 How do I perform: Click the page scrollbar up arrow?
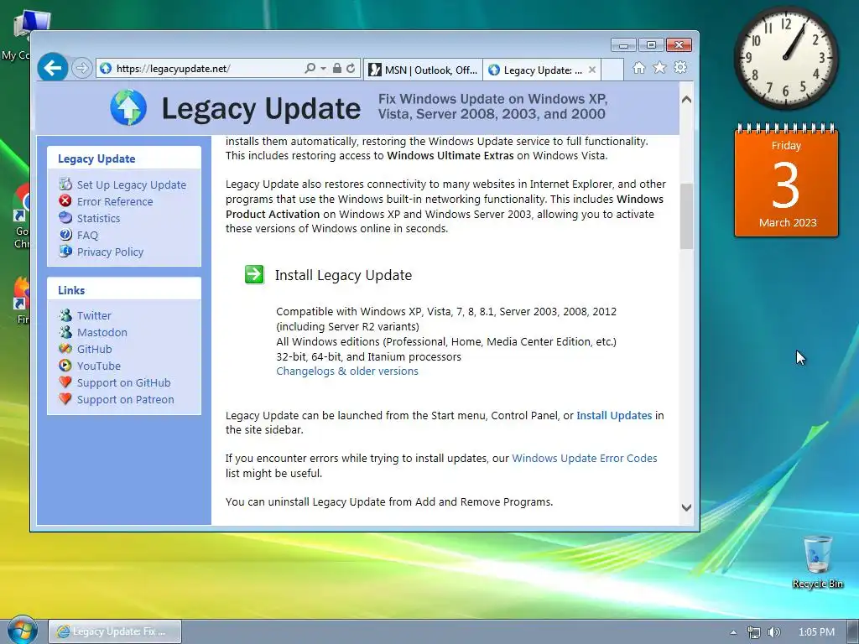point(686,100)
